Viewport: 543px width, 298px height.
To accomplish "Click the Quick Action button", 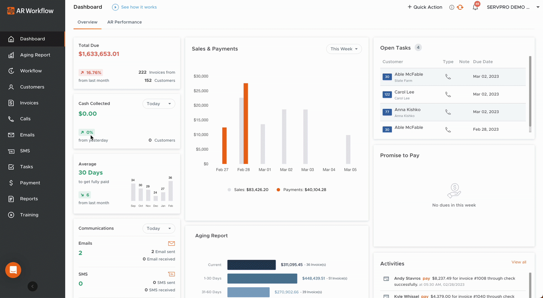I will coord(425,7).
